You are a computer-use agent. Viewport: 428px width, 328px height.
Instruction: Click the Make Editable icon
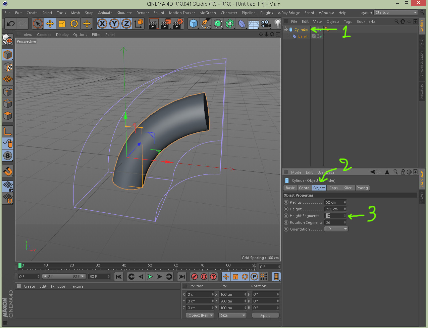click(8, 39)
